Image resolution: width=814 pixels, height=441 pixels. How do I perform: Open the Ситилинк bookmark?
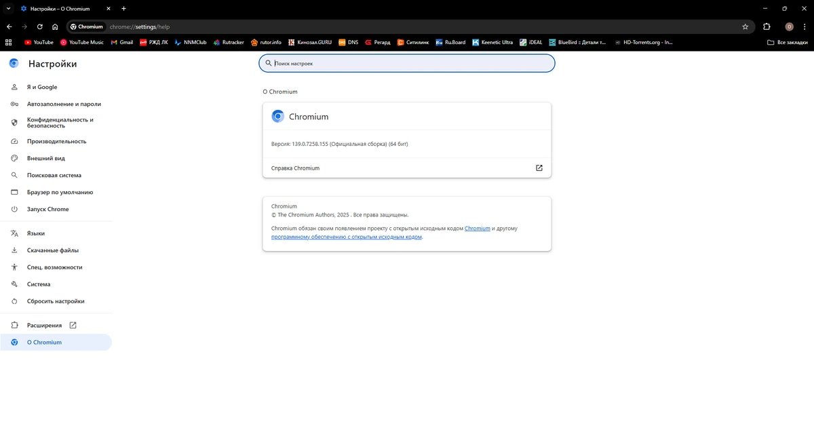tap(414, 42)
